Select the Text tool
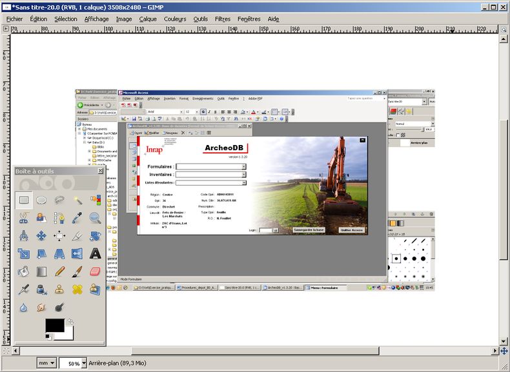The width and height of the screenshot is (510, 372). 96,254
